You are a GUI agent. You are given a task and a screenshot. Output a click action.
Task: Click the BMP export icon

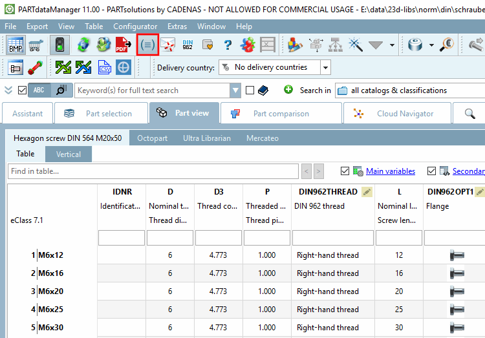pyautogui.click(x=16, y=45)
